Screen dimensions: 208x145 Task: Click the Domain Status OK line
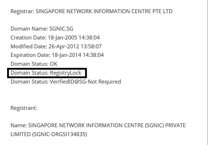[x=34, y=64]
